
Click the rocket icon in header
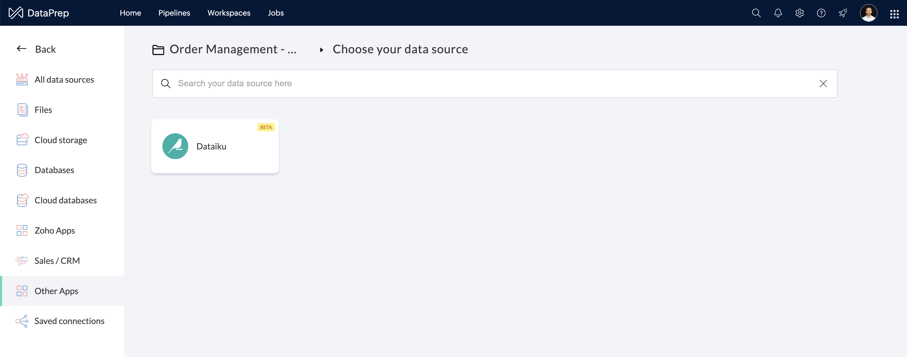842,13
